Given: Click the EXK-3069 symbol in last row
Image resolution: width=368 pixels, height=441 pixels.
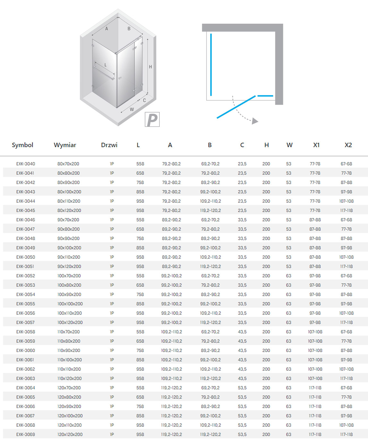Looking at the screenshot, I should point(26,435).
